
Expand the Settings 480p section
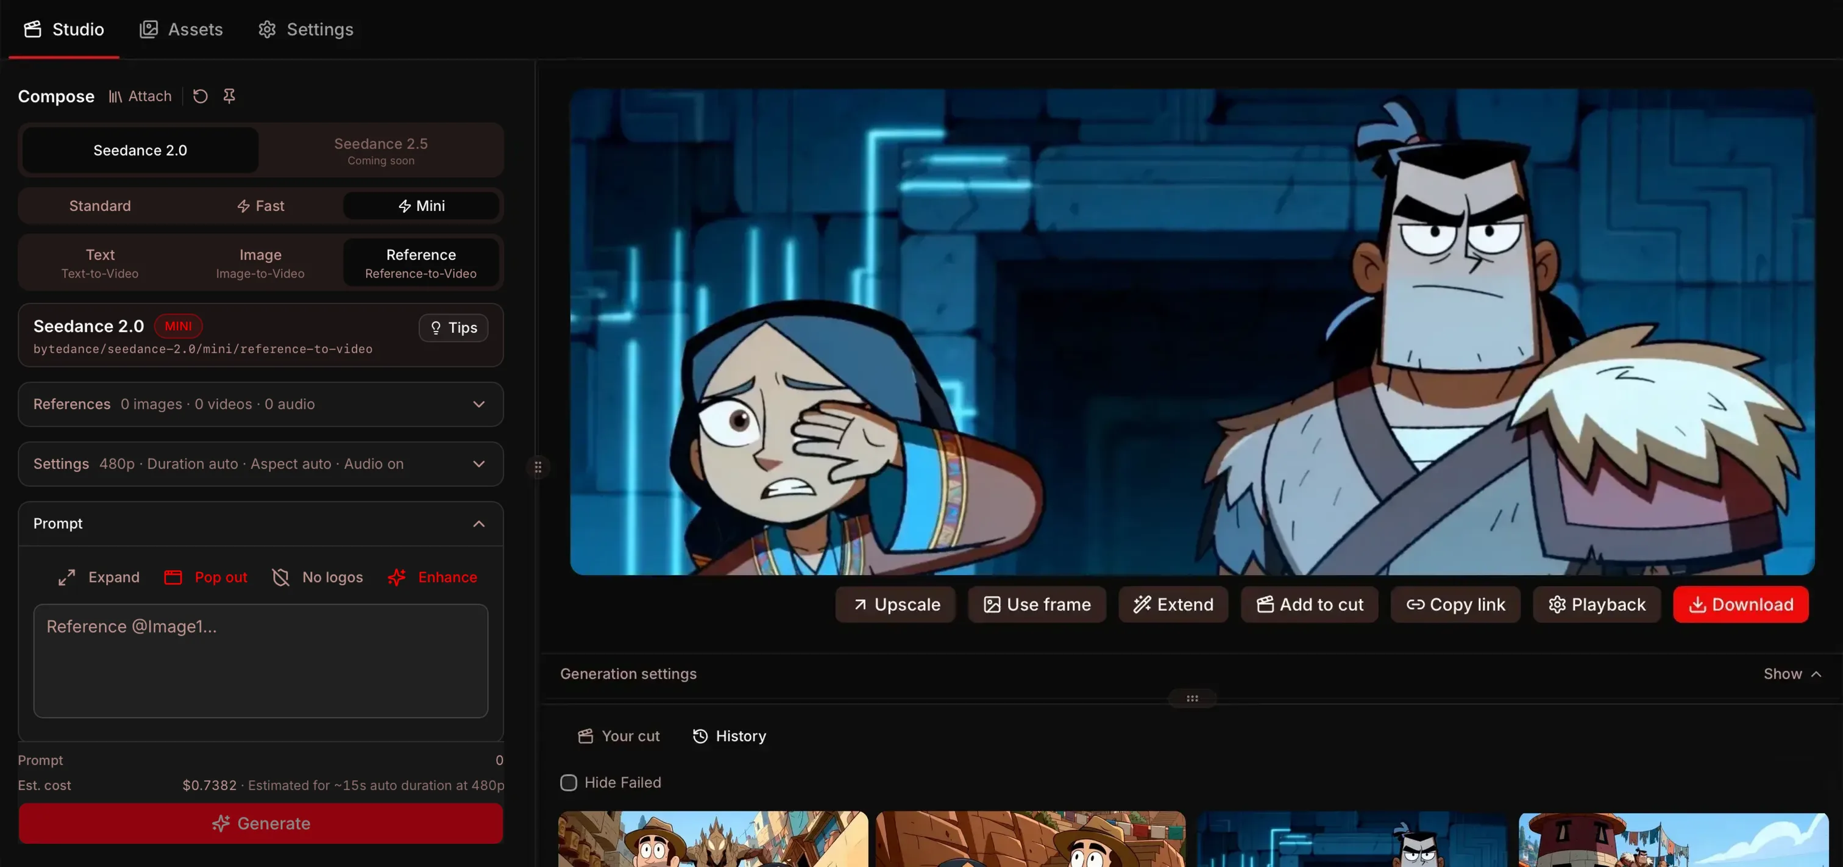coord(260,464)
